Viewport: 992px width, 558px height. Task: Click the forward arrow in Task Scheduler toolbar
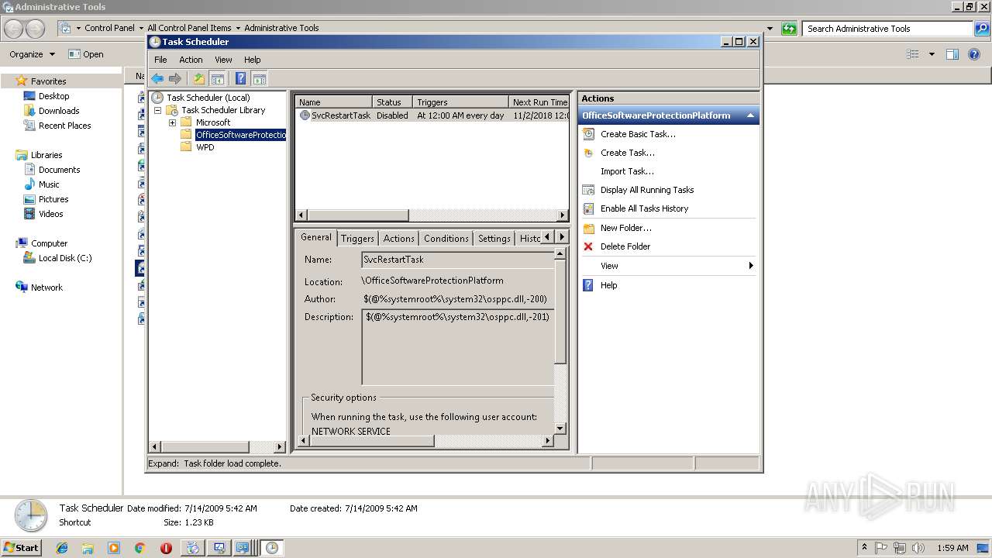(175, 79)
